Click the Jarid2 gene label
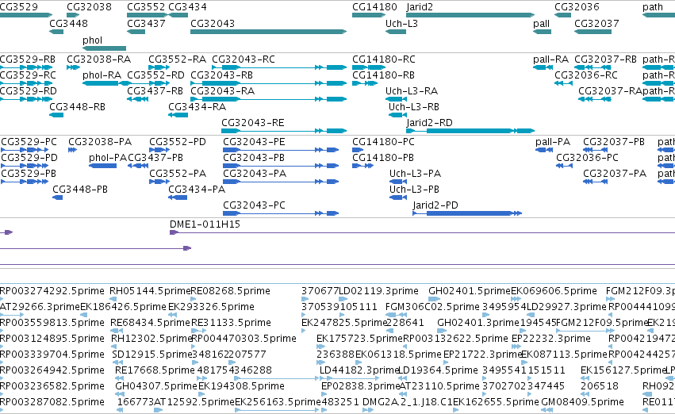The height and width of the screenshot is (414, 675). click(420, 7)
